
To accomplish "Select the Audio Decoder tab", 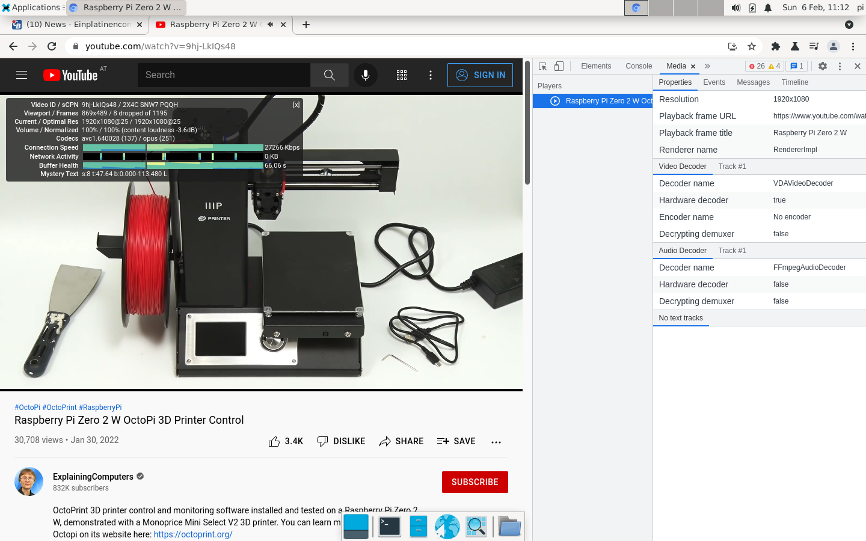I will [x=683, y=251].
